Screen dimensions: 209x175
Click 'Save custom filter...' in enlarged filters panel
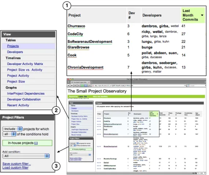coord(16,164)
